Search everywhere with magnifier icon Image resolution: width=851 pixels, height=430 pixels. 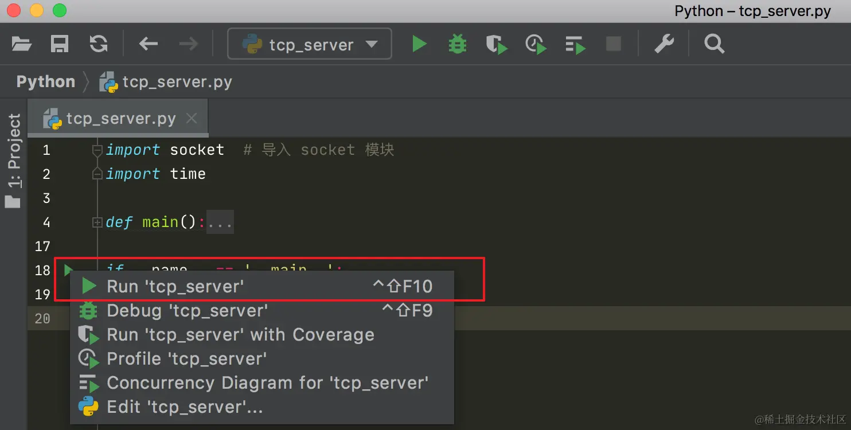tap(715, 44)
